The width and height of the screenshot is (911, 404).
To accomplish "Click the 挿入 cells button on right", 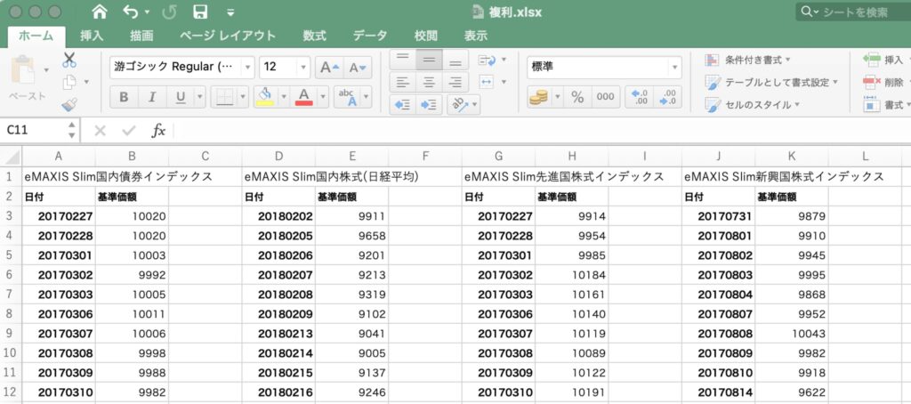I will click(884, 60).
